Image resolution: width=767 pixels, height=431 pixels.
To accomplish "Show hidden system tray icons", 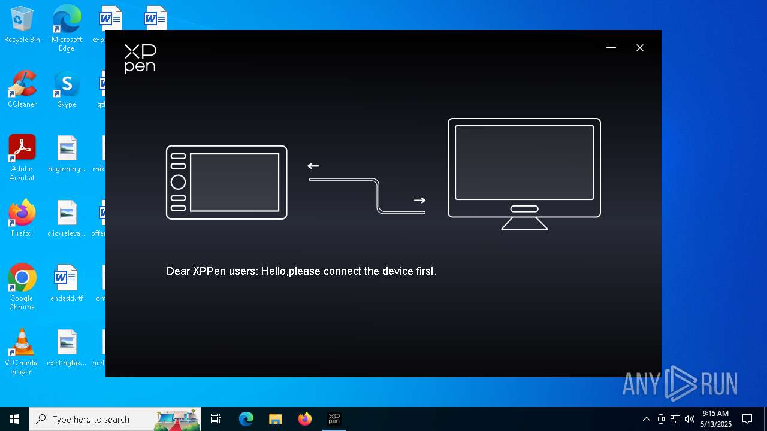I will pyautogui.click(x=646, y=419).
